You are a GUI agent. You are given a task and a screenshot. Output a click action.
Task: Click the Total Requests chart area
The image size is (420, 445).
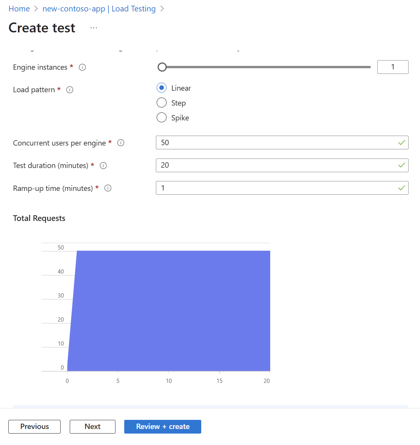tap(168, 311)
